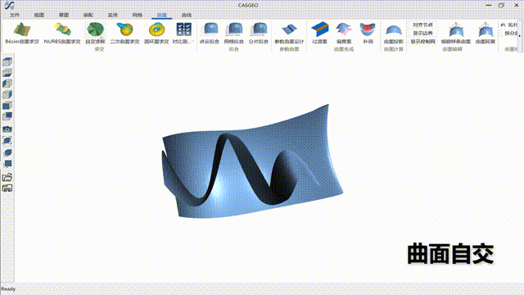This screenshot has height=295, width=524.
Task: Click the 圆环面求交 torus intersection tool
Action: pos(156,33)
